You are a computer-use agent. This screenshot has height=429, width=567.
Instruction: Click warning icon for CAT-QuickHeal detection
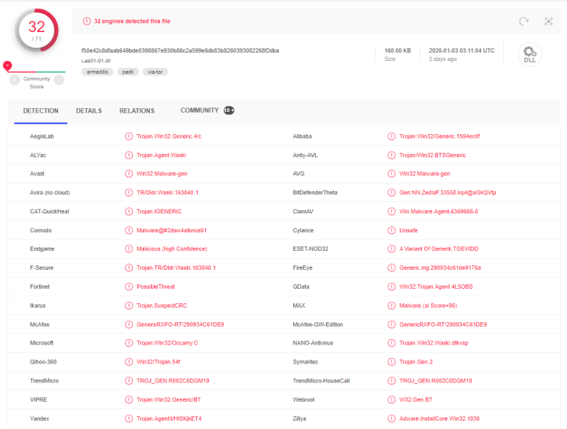click(x=129, y=211)
